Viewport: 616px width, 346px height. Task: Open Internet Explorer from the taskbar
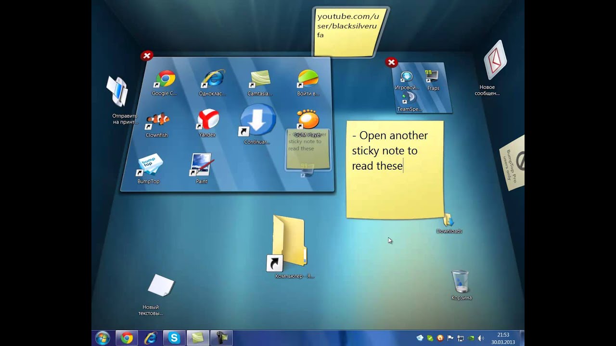[x=151, y=338]
